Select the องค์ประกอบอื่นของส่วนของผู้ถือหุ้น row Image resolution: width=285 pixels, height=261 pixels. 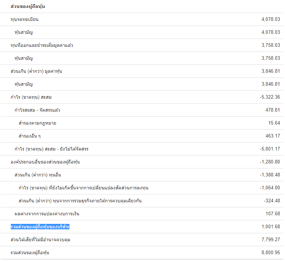[x=142, y=162]
